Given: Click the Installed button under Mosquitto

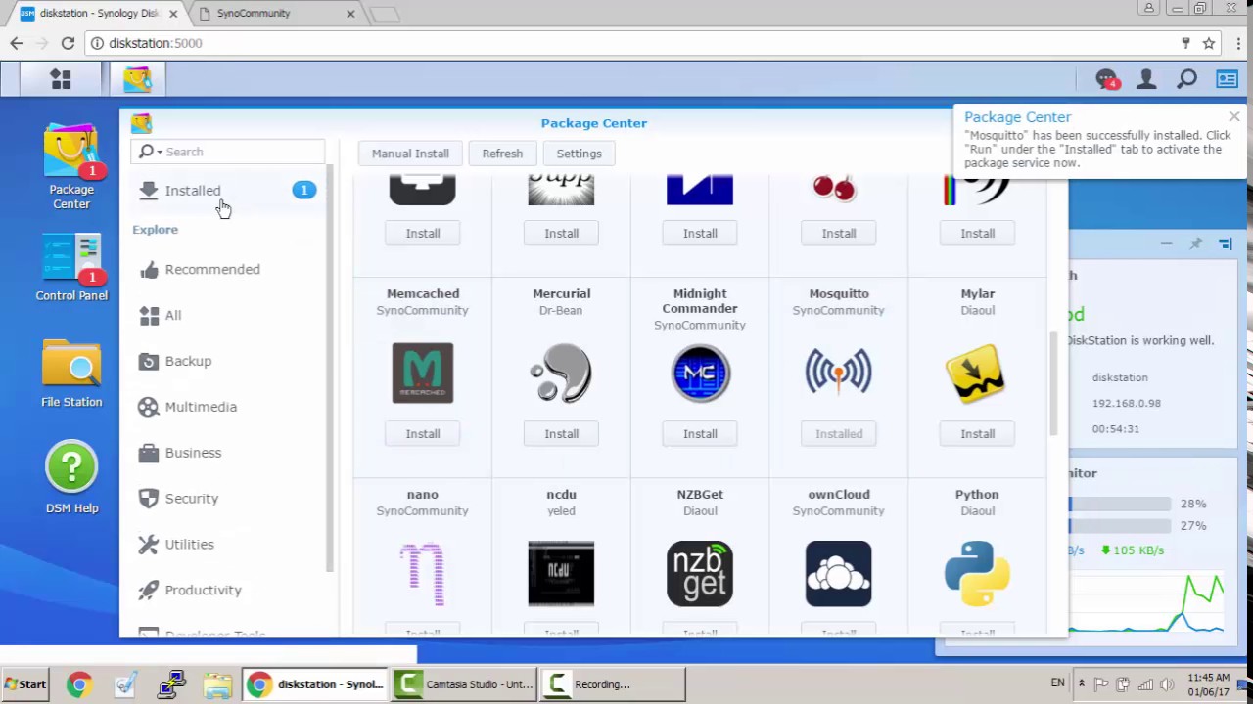Looking at the screenshot, I should (x=839, y=433).
